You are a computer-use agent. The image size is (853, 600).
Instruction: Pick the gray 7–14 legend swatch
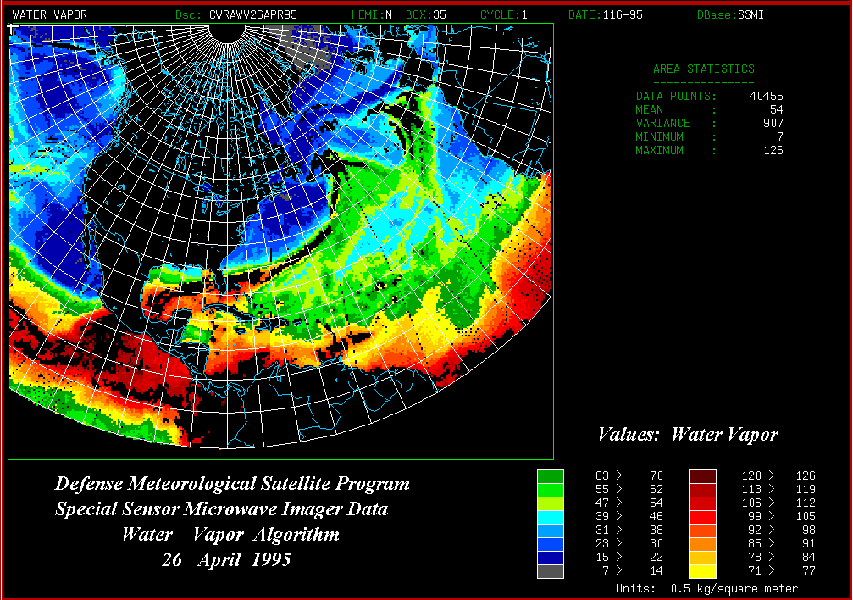(x=551, y=571)
